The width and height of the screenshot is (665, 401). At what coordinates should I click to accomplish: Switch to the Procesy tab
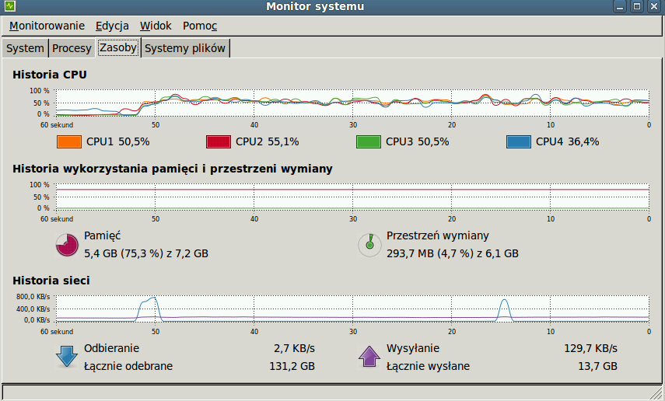point(72,48)
